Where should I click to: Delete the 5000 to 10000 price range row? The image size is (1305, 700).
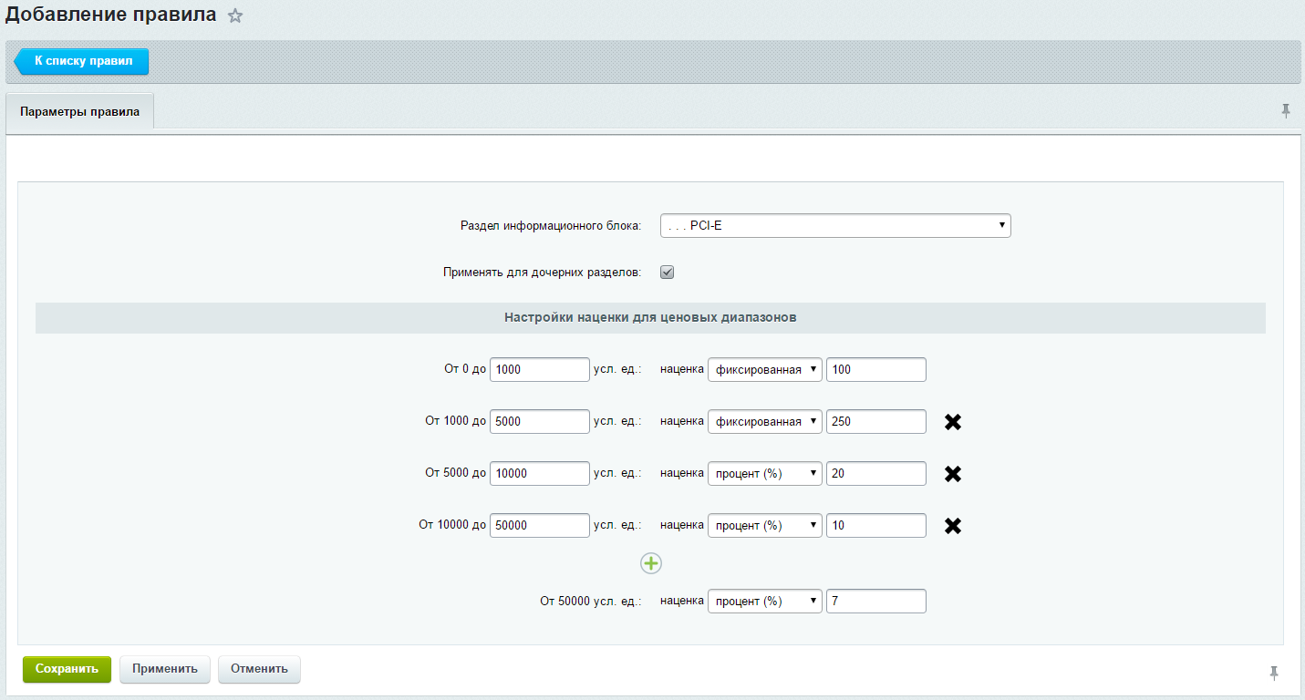[x=953, y=474]
